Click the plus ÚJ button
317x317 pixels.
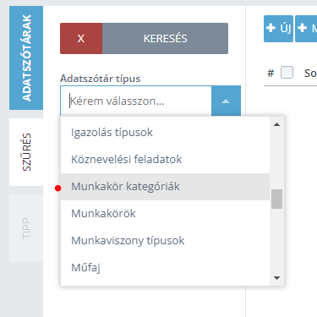278,29
